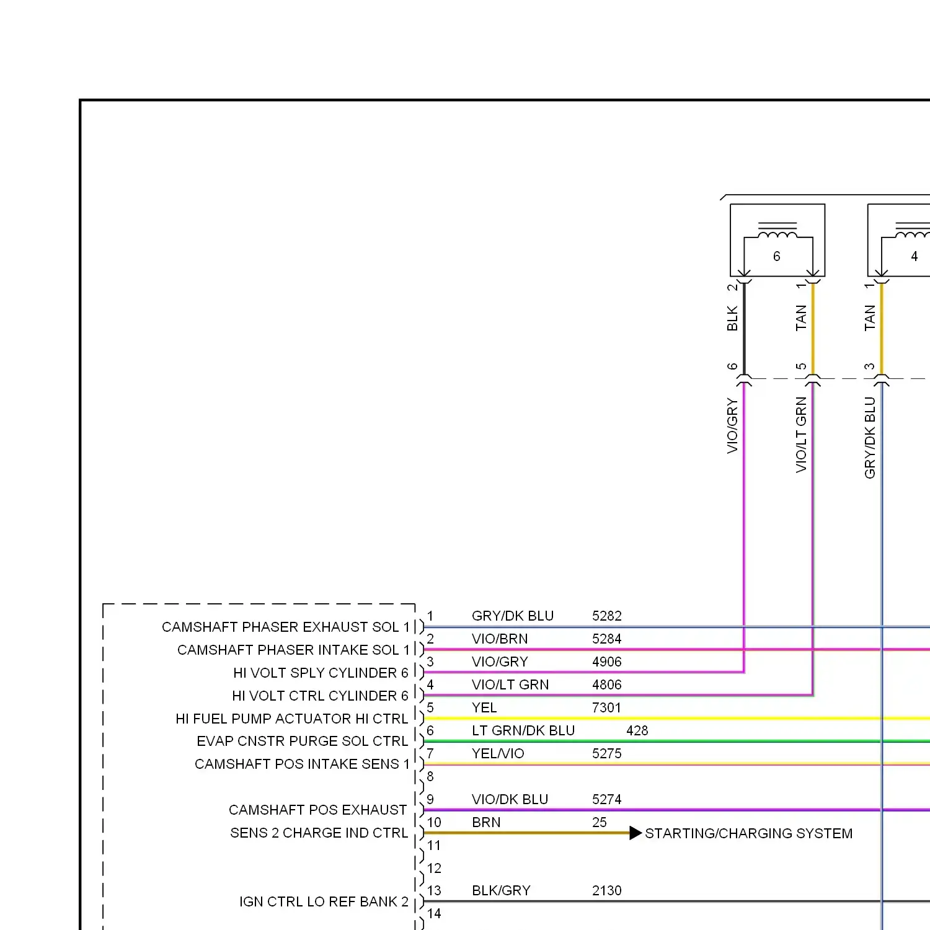Viewport: 930px width, 930px height.
Task: Click the VIO/GRY label beside circuit 4906
Action: pyautogui.click(x=500, y=662)
